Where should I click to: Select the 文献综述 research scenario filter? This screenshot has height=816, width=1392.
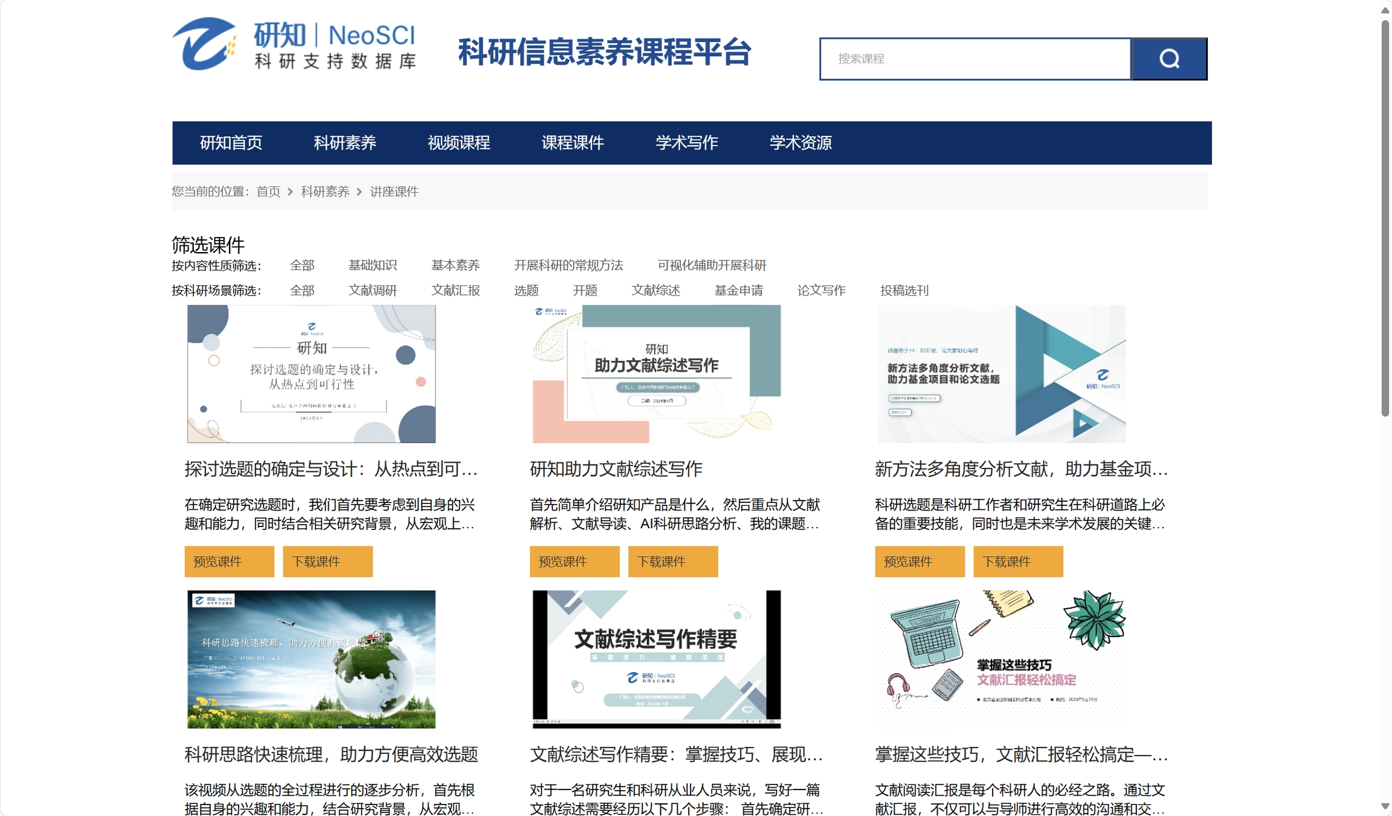(x=656, y=291)
